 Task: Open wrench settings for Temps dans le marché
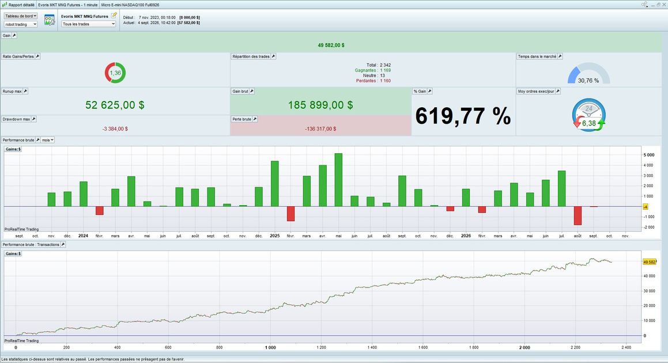[x=560, y=56]
